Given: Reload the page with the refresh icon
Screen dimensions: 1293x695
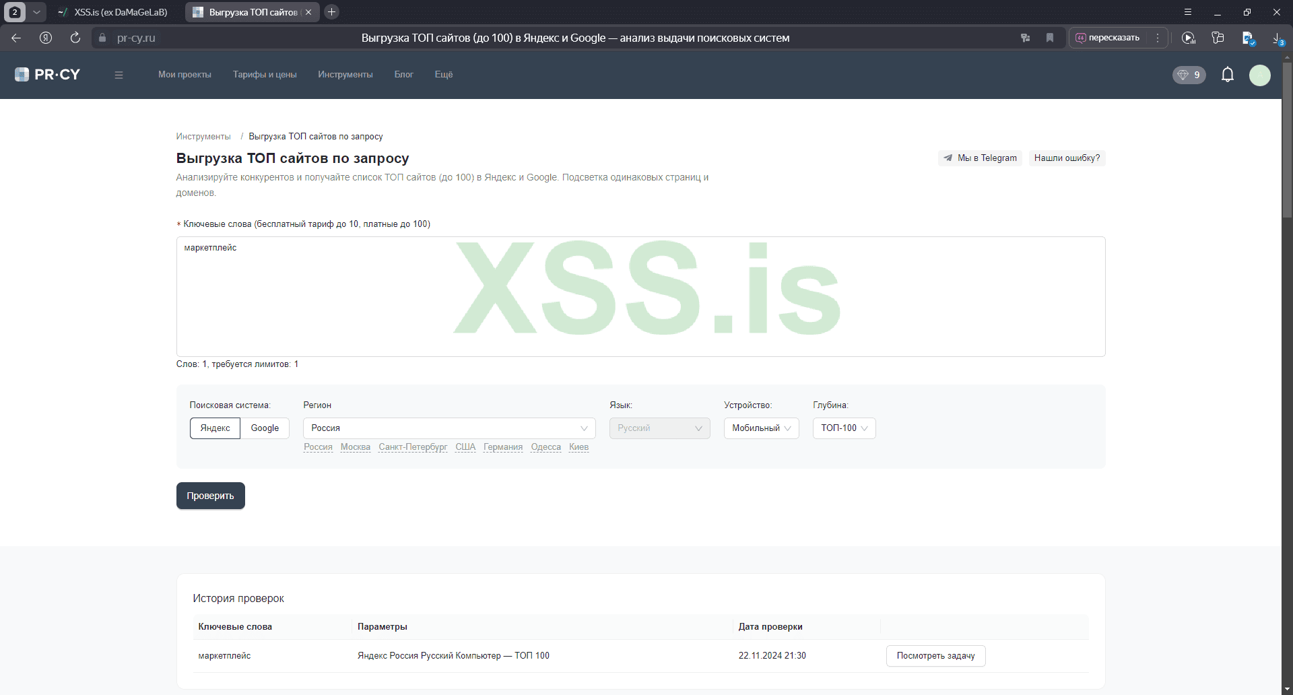Looking at the screenshot, I should [x=75, y=38].
